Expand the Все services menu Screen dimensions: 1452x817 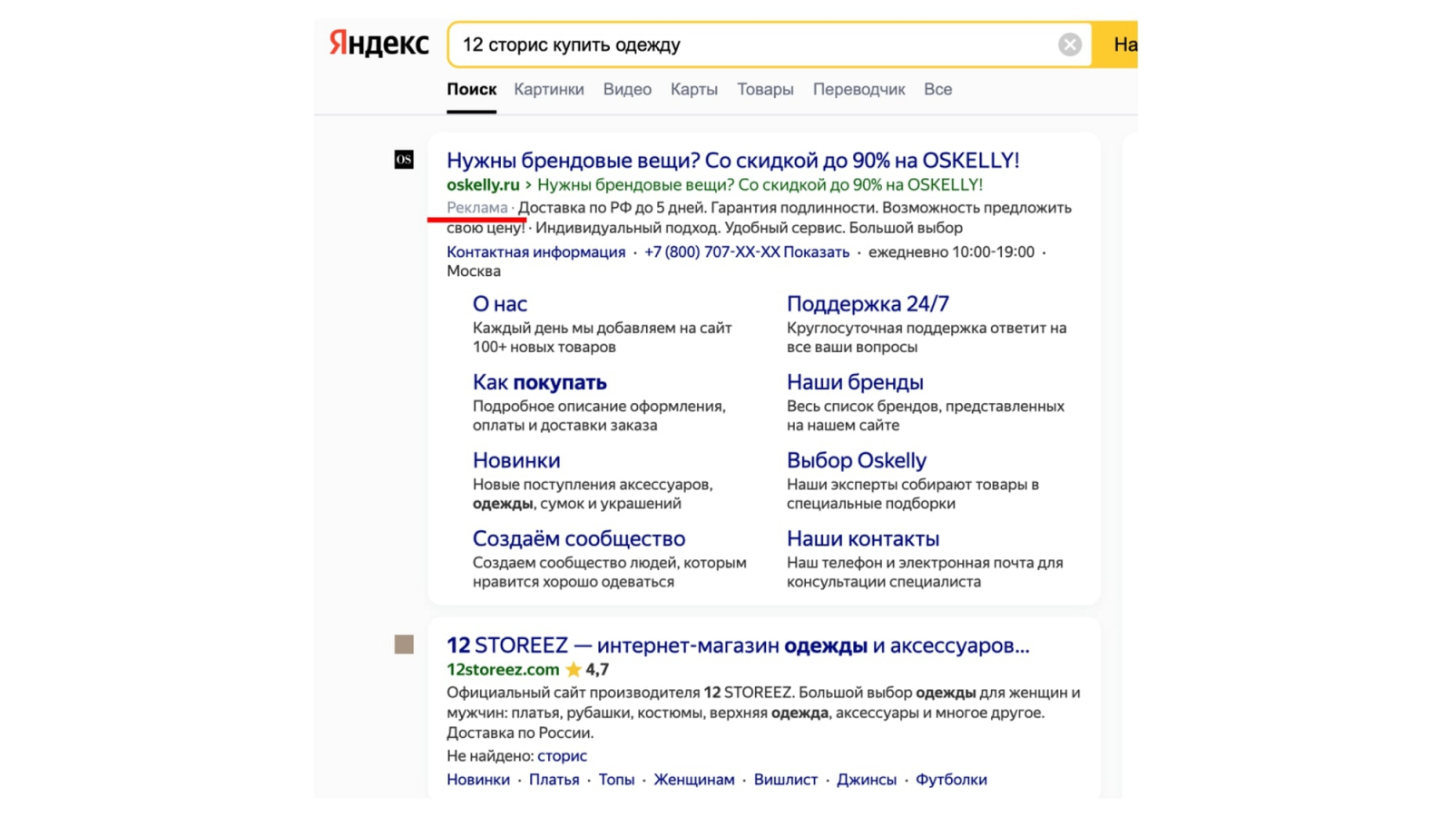point(937,89)
